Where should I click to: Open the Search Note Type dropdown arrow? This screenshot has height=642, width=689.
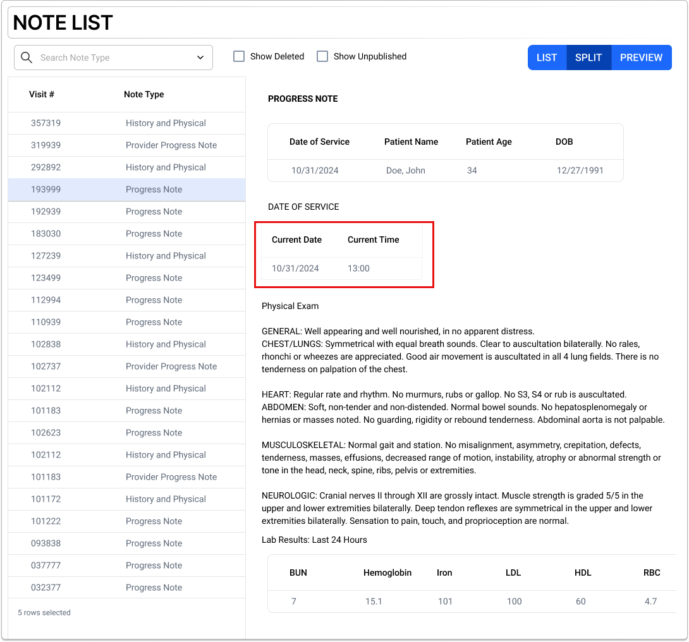[200, 58]
